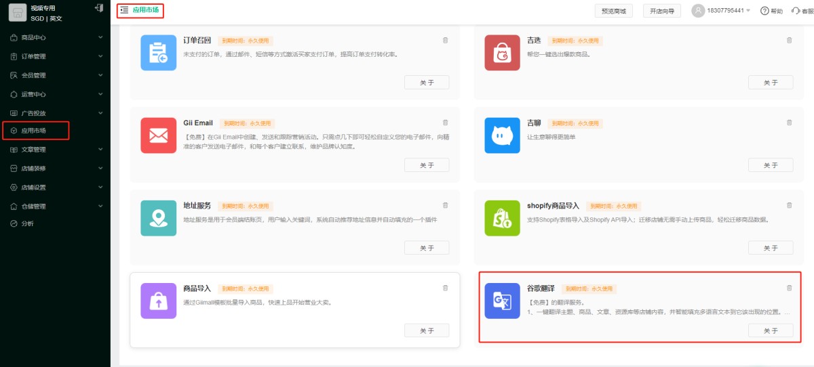Delete the 吉选 app via trash icon

(x=789, y=40)
